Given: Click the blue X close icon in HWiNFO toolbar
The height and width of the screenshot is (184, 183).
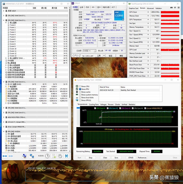Looking at the screenshot, I should click(66, 156).
